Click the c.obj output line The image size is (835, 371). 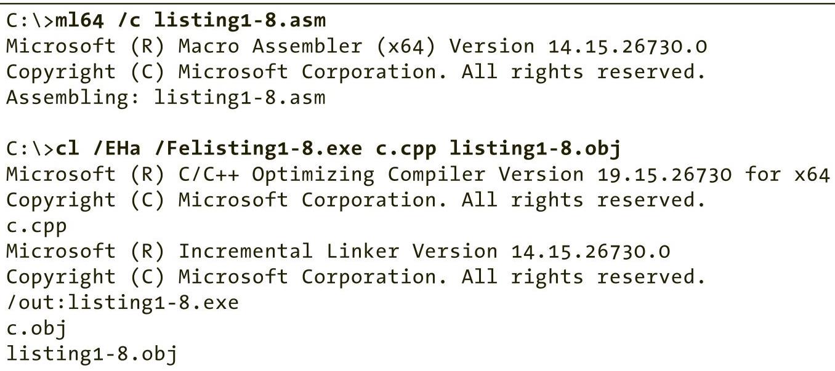click(36, 329)
